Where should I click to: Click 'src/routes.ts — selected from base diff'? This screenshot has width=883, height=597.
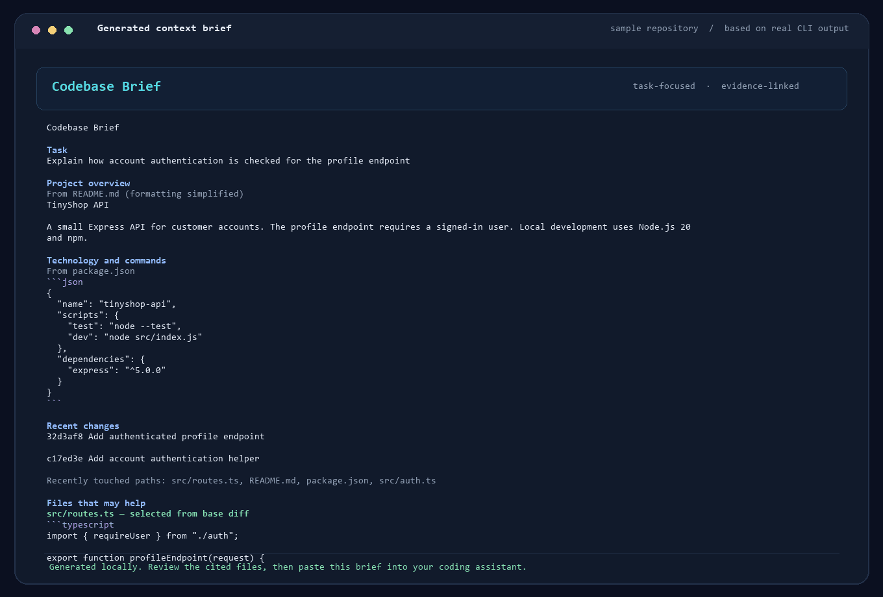point(148,513)
